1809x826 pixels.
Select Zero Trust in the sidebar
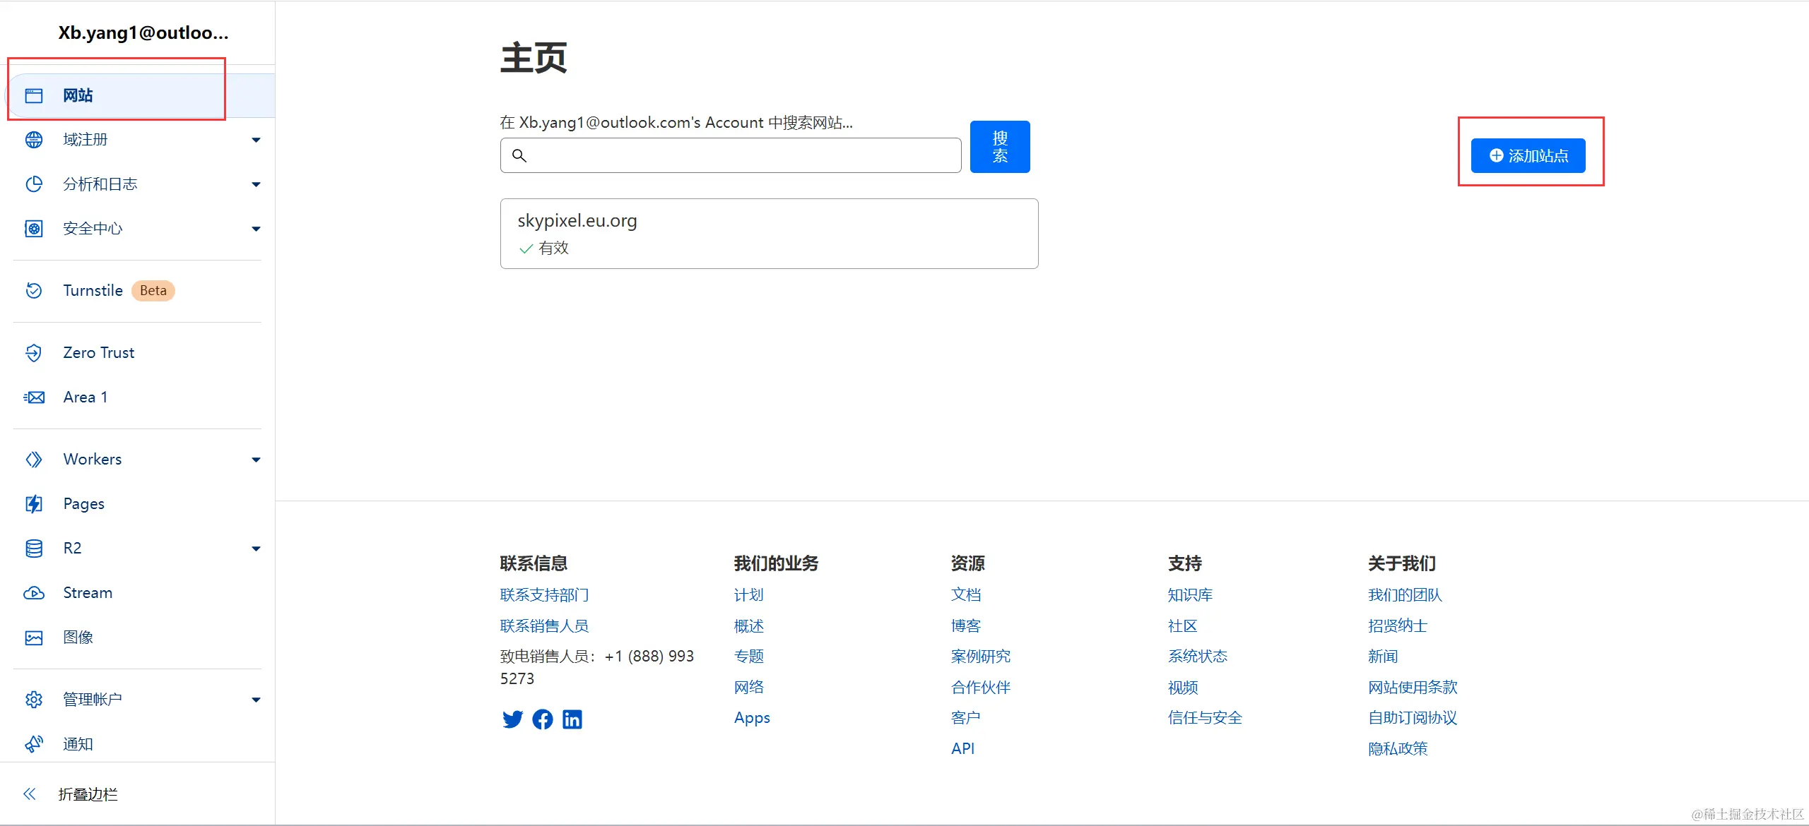point(98,352)
